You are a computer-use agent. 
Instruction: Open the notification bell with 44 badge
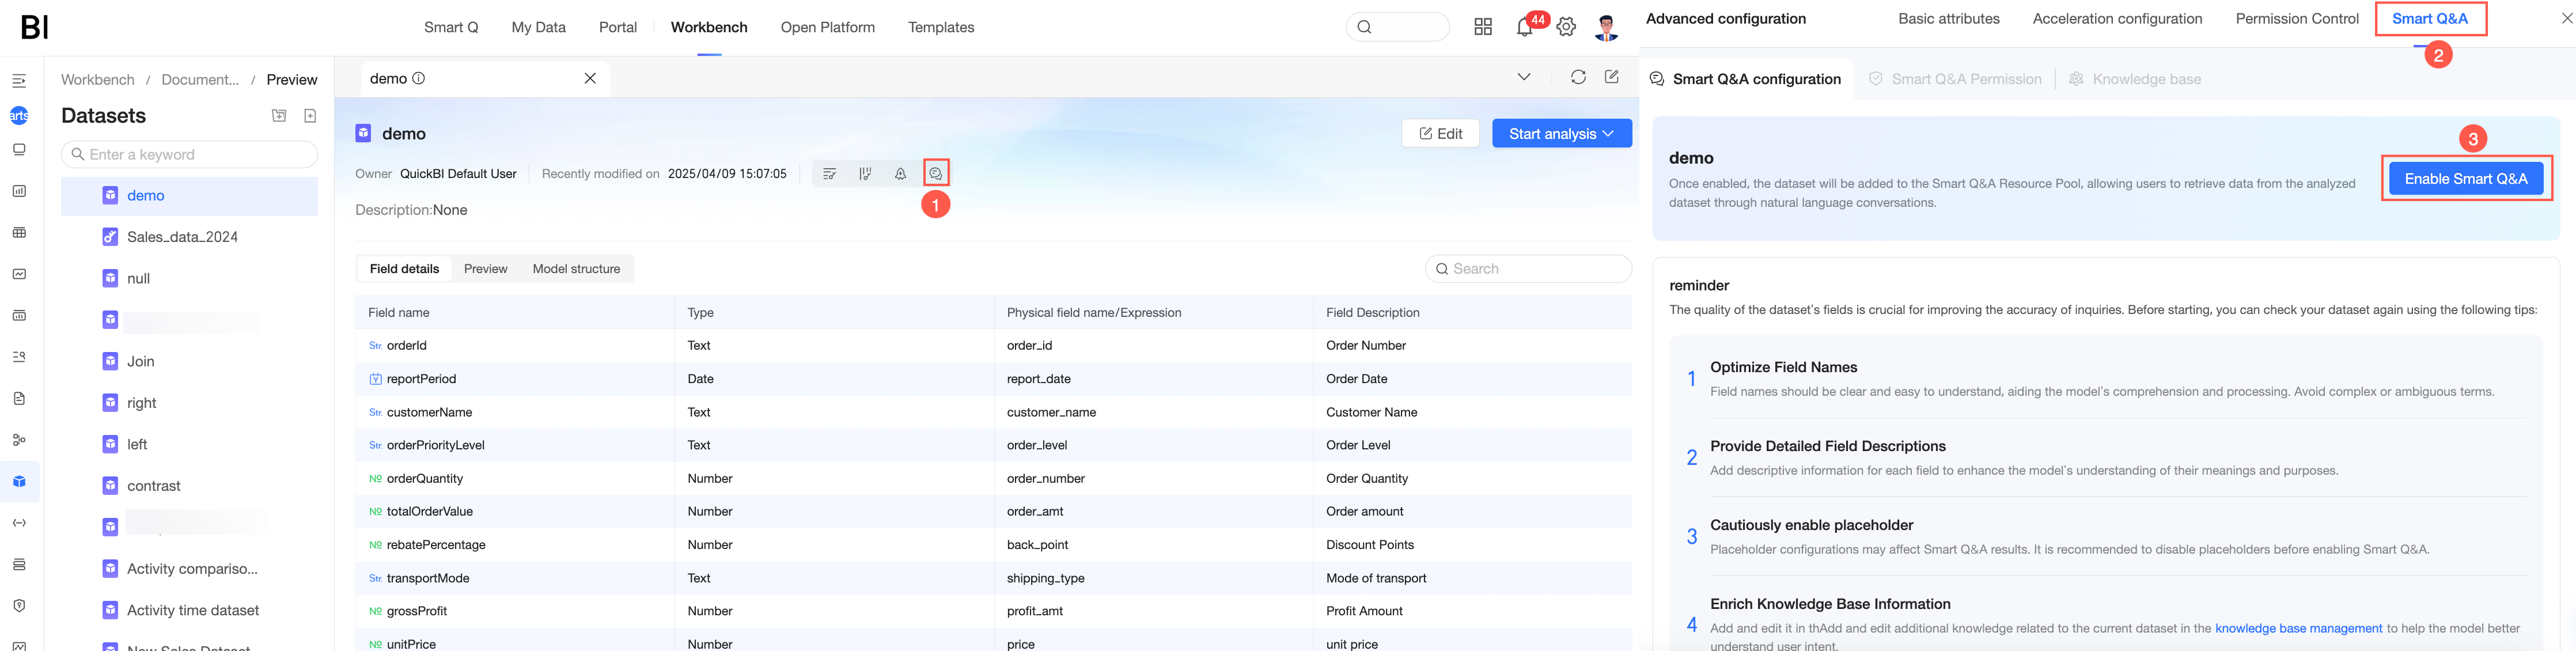click(x=1524, y=27)
